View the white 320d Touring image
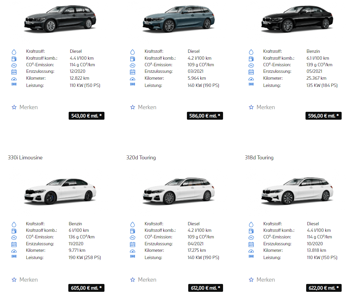 coord(179,191)
